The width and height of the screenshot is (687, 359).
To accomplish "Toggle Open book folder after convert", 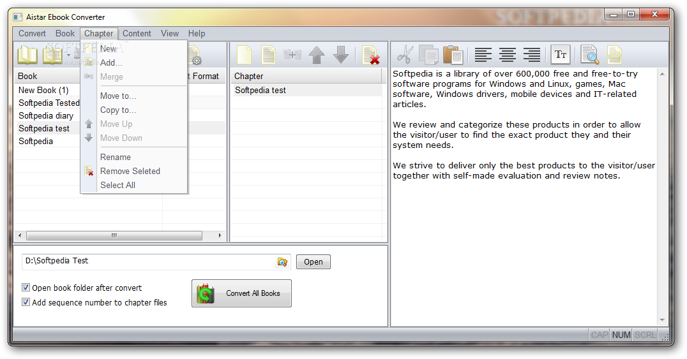I will point(26,288).
